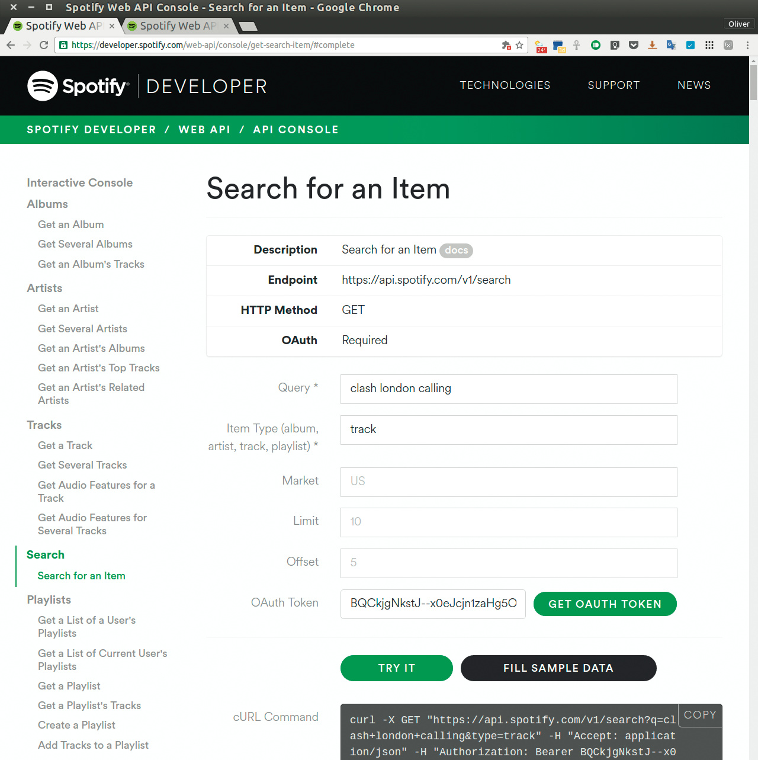
Task: Close the first Spotify Web API tab
Action: point(112,26)
